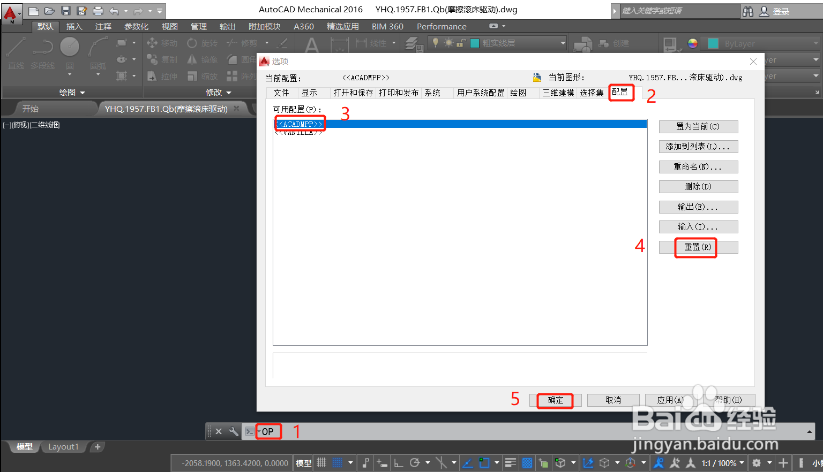823x472 pixels.
Task: Click the Redo arrow icon
Action: (x=138, y=11)
